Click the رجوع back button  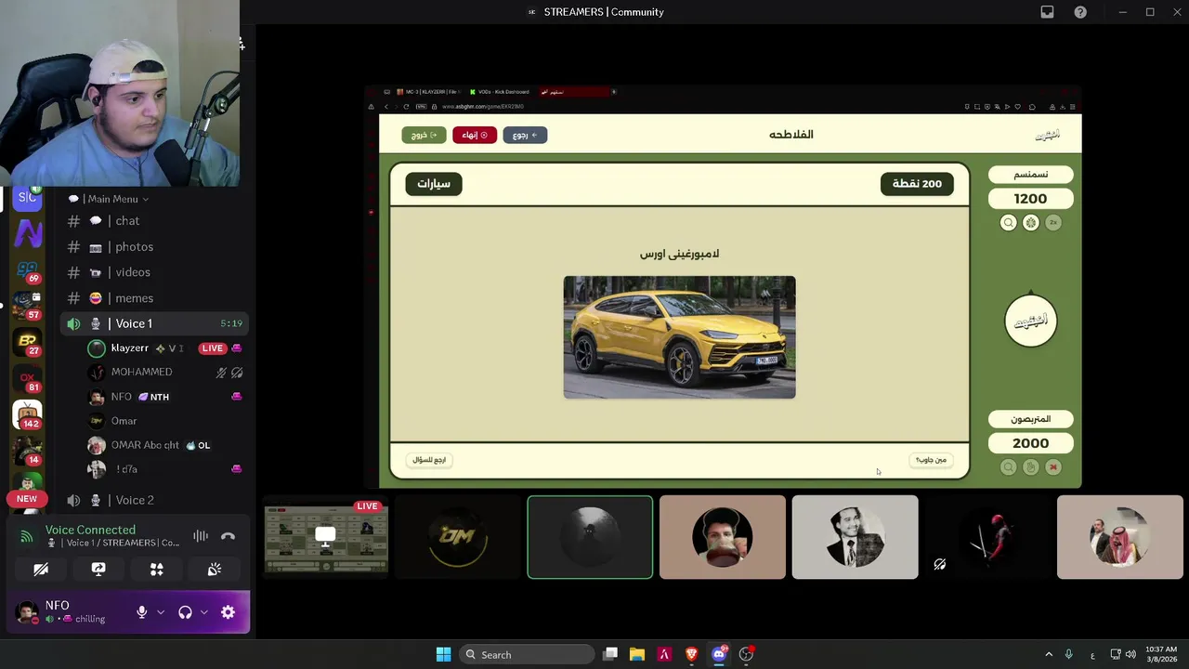tap(525, 135)
